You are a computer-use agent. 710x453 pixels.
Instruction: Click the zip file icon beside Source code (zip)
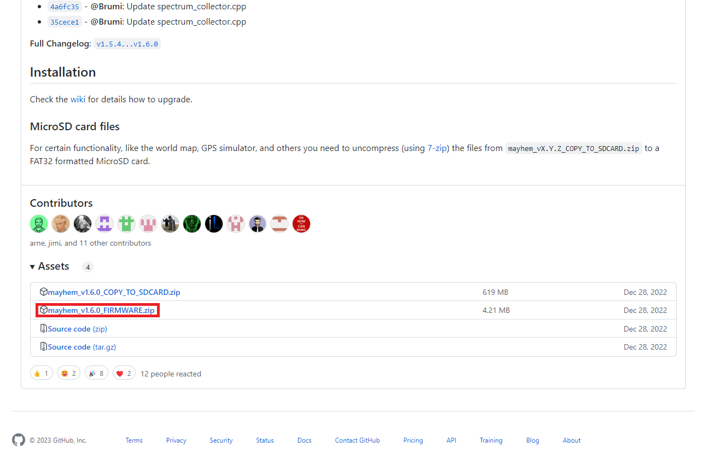click(x=44, y=329)
